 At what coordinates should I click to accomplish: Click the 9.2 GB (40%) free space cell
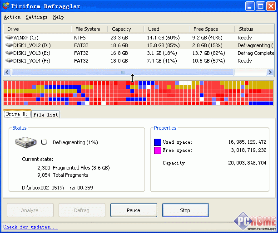pos(207,38)
